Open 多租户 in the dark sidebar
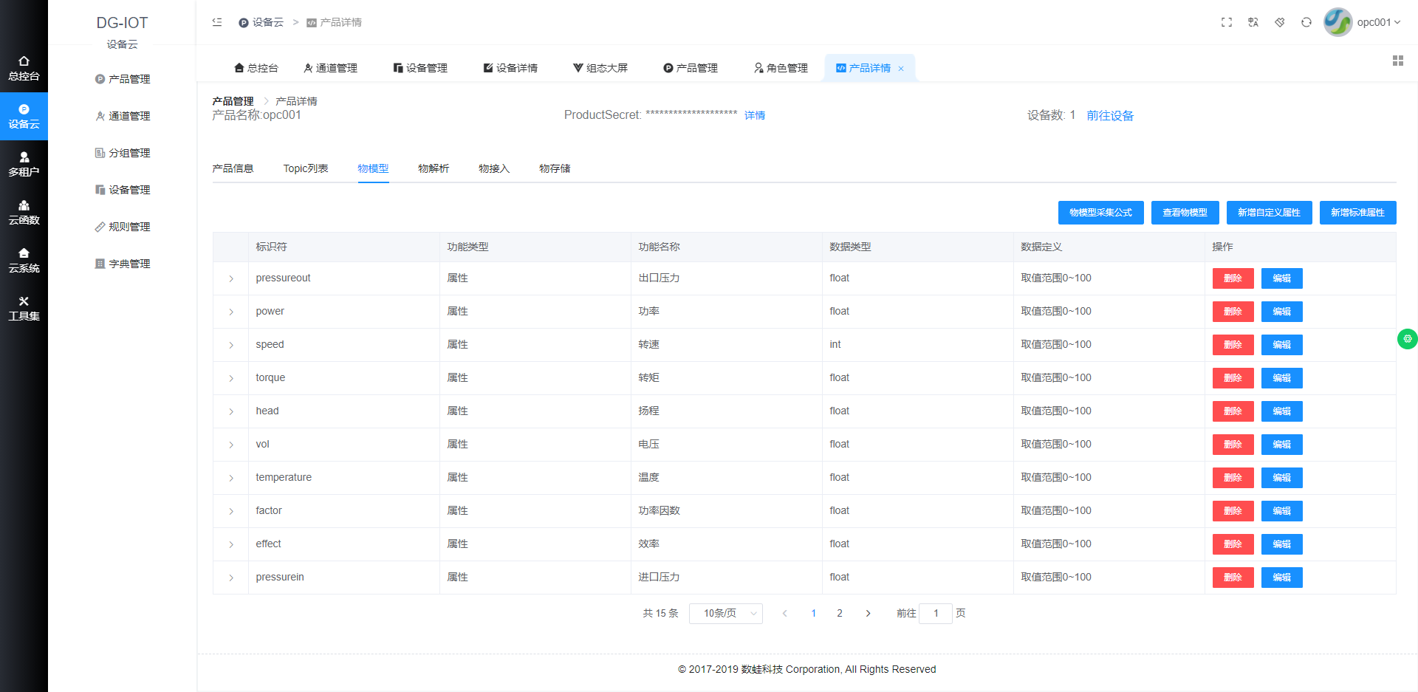This screenshot has height=692, width=1418. pos(24,165)
